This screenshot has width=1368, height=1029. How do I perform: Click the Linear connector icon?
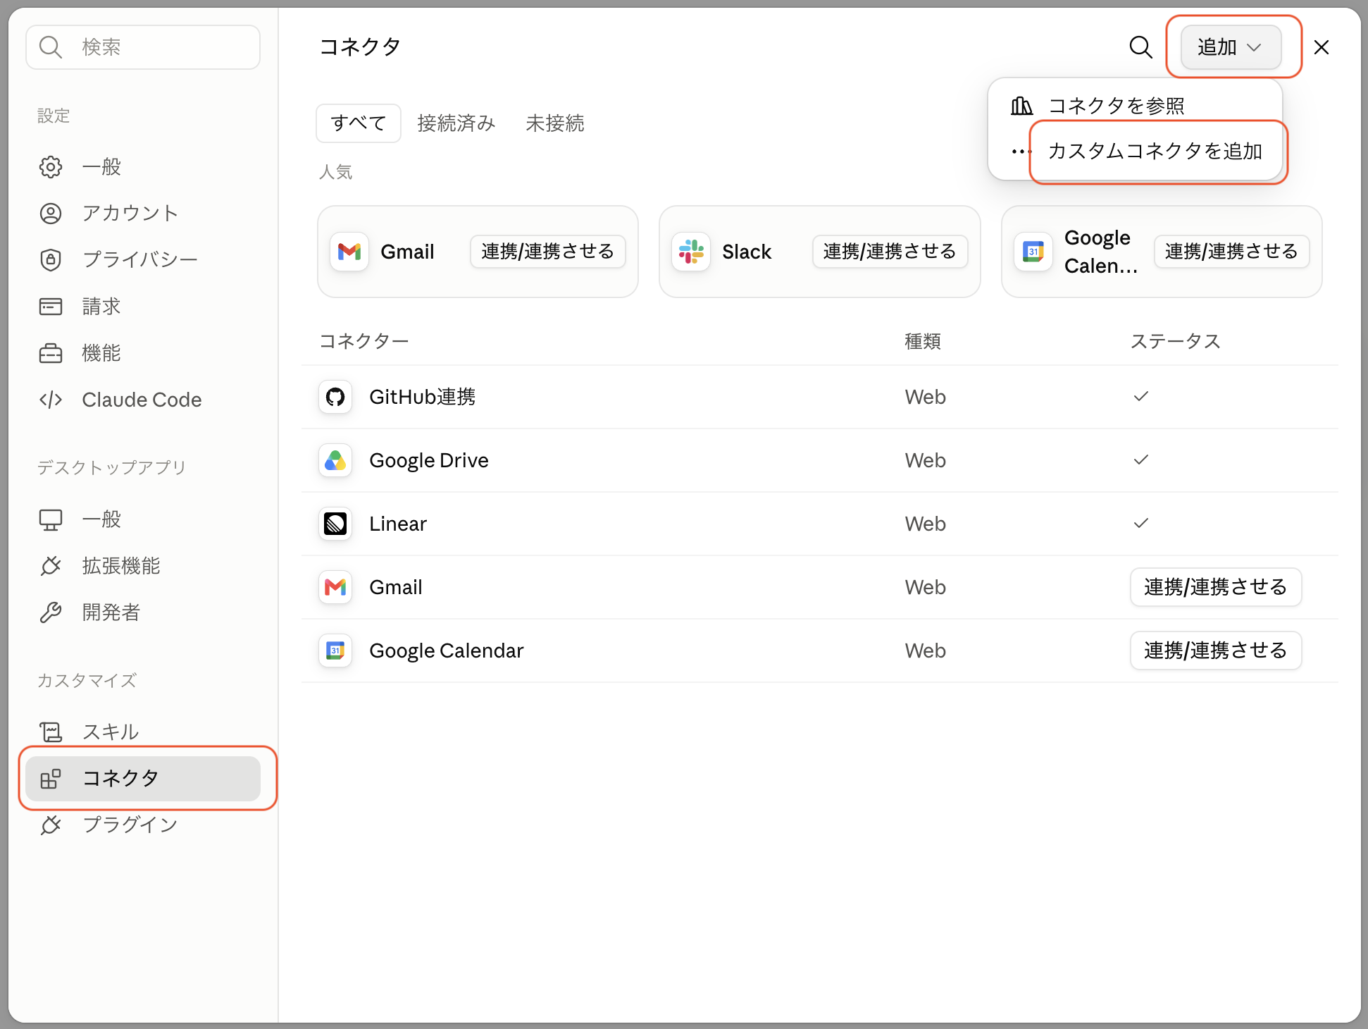click(x=335, y=524)
